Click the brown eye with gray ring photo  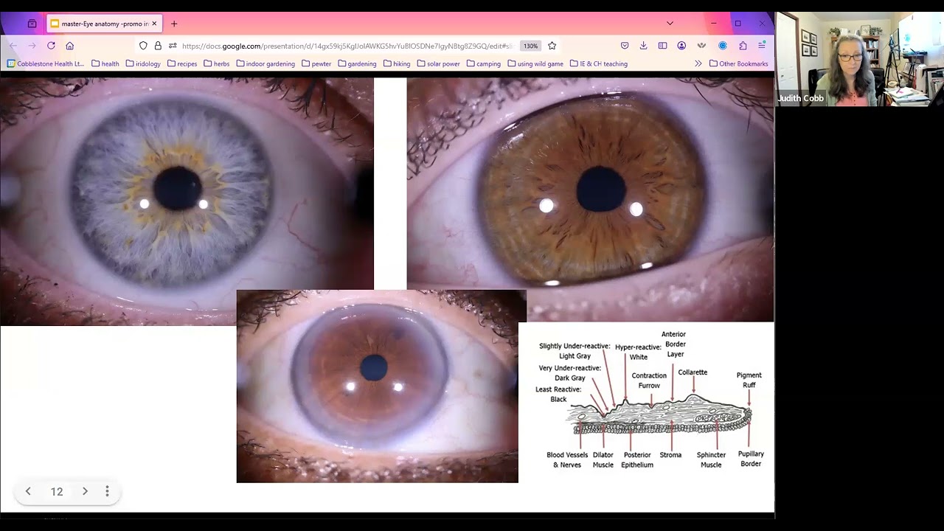pos(378,386)
